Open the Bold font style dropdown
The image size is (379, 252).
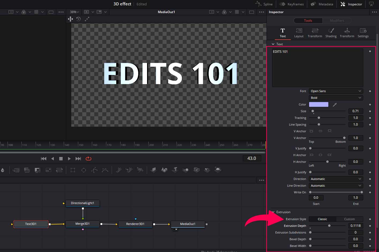336,98
